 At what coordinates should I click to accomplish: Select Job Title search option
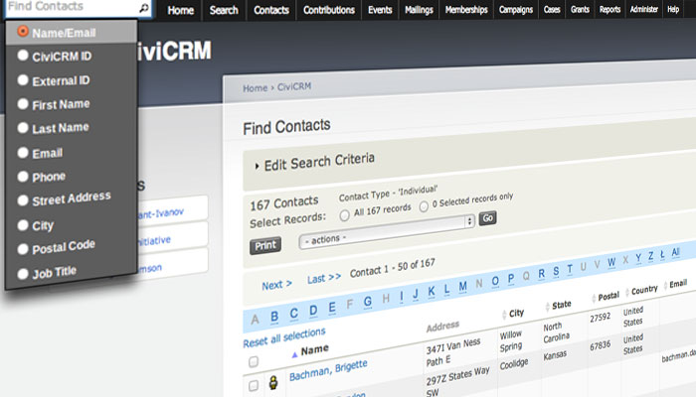(x=23, y=274)
